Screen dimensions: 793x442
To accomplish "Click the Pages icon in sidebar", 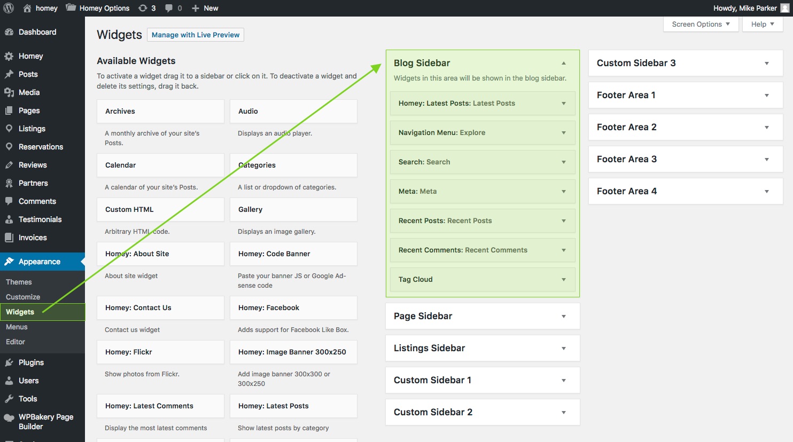I will coord(9,111).
